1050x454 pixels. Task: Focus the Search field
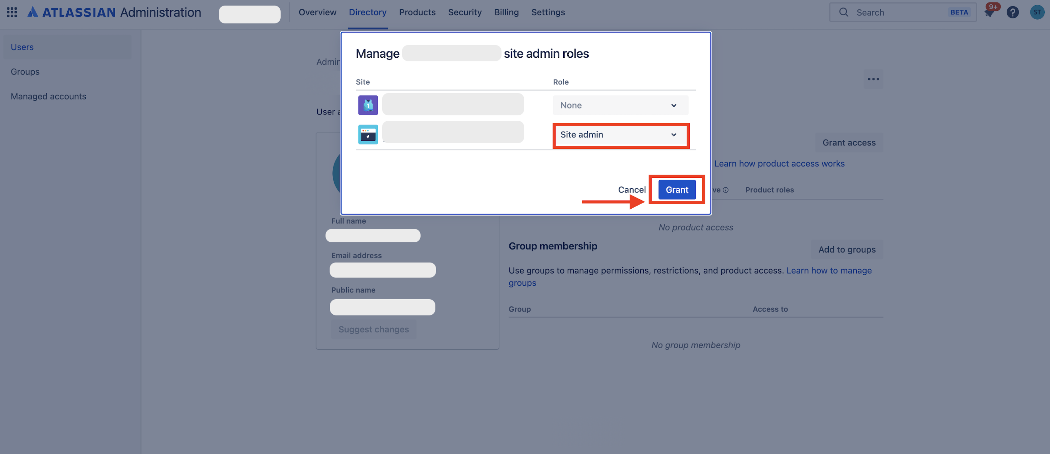tap(903, 12)
